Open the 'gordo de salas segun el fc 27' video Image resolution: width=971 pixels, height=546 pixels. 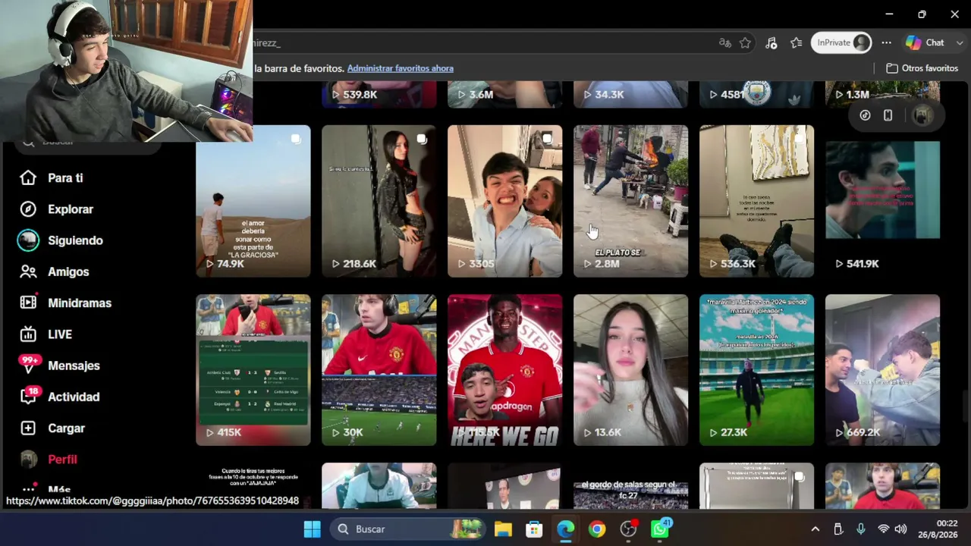pyautogui.click(x=631, y=486)
